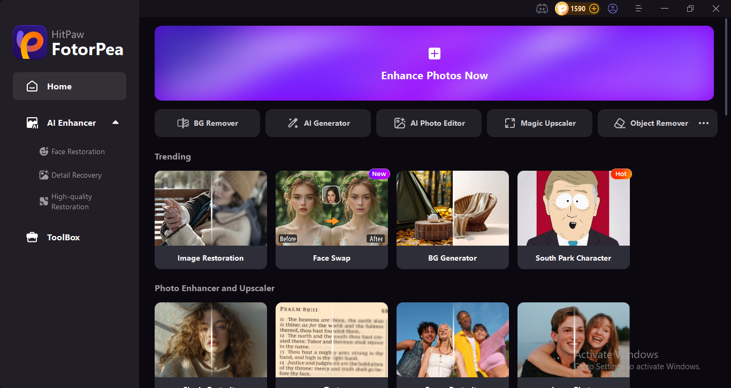Image resolution: width=731 pixels, height=388 pixels.
Task: Open the Object Remover tool
Action: tap(650, 123)
